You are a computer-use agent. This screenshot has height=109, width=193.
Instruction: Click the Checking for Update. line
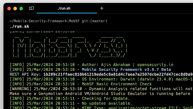coord(70,98)
